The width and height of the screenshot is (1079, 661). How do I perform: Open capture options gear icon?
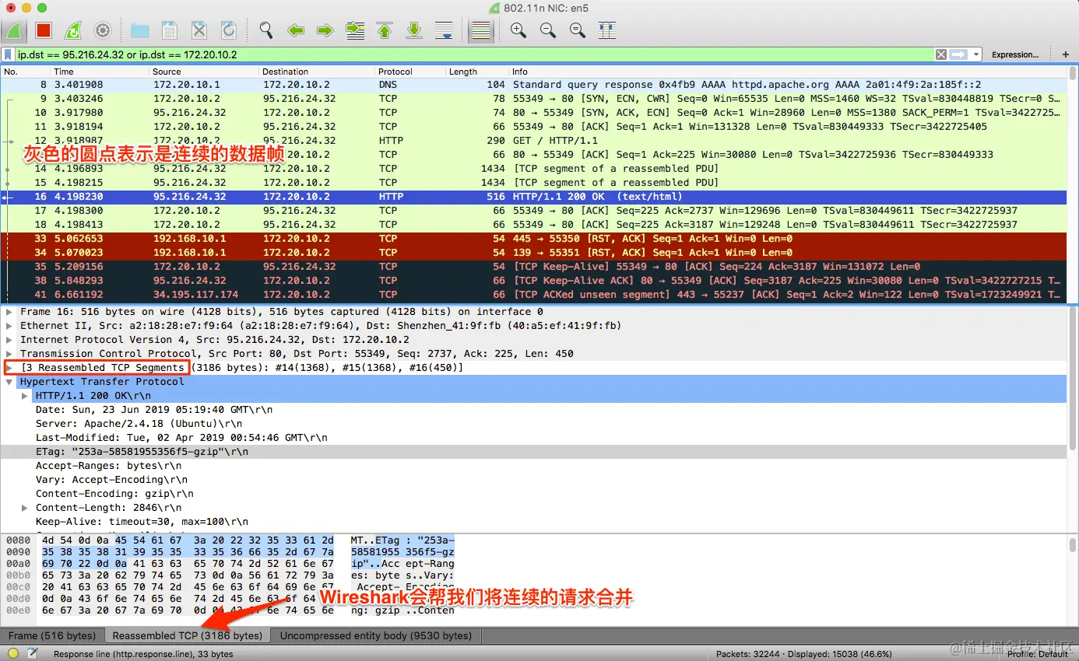tap(103, 30)
